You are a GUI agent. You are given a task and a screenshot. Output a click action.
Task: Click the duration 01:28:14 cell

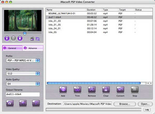[x=92, y=25]
